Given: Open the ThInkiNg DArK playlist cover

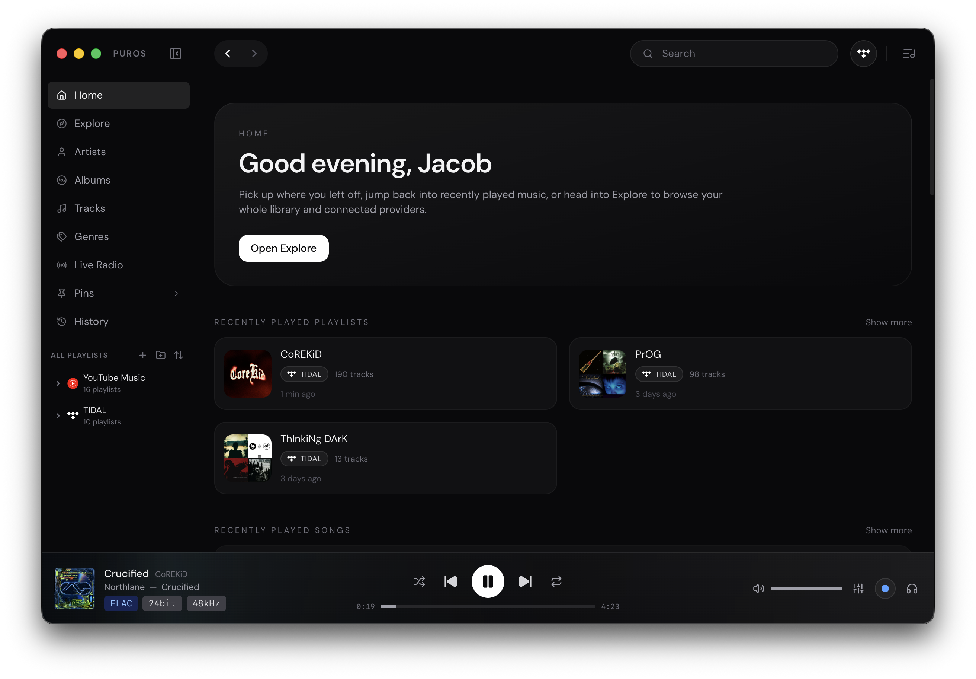Looking at the screenshot, I should pyautogui.click(x=248, y=458).
